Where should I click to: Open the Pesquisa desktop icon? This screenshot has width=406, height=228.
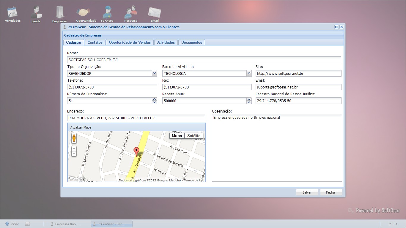(131, 13)
